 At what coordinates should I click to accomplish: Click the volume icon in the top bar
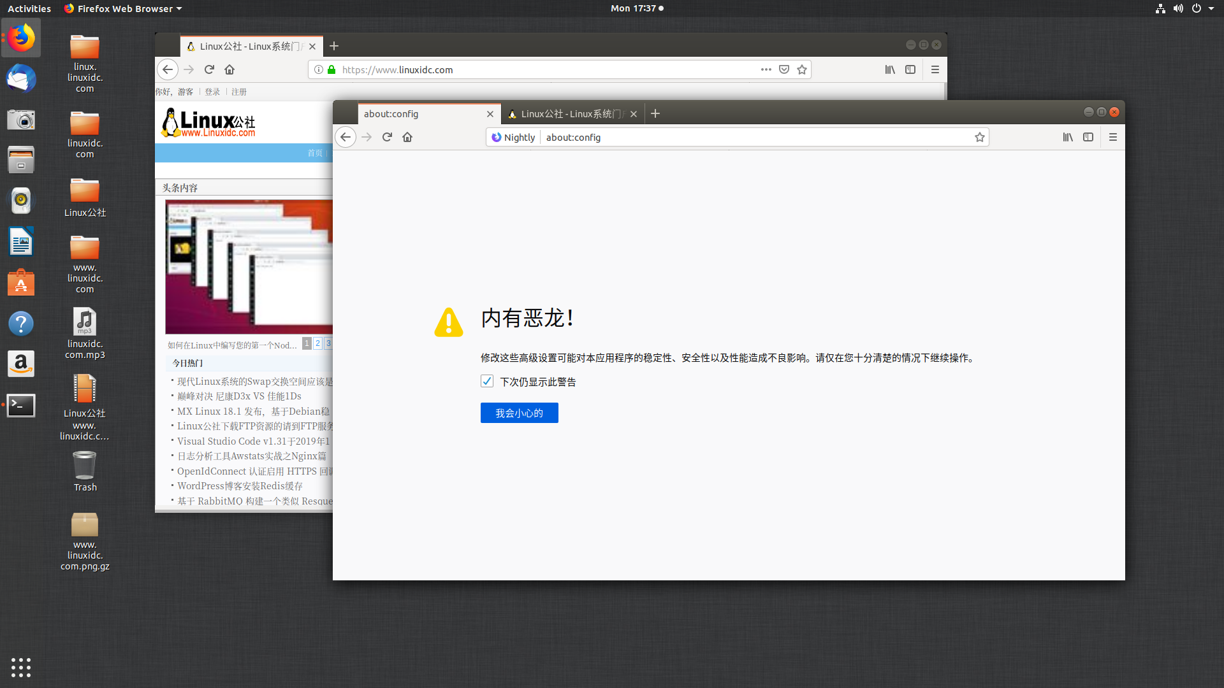1178,8
